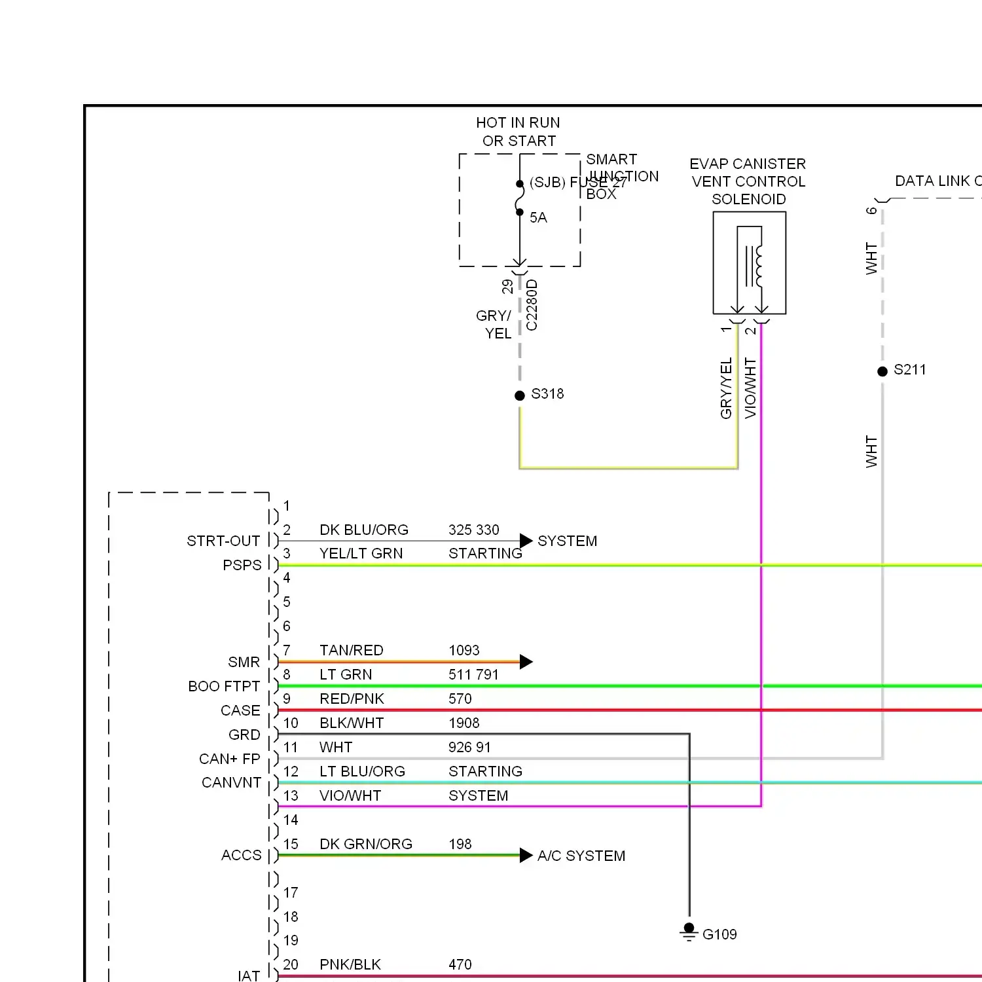Viewport: 982px width, 982px height.
Task: Click circuit number 470
Action: click(460, 964)
